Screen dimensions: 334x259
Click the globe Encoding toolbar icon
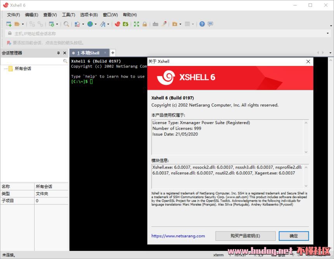90,24
